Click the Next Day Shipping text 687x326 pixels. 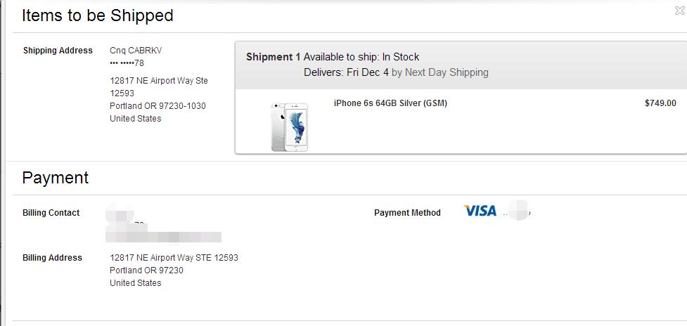pyautogui.click(x=447, y=72)
